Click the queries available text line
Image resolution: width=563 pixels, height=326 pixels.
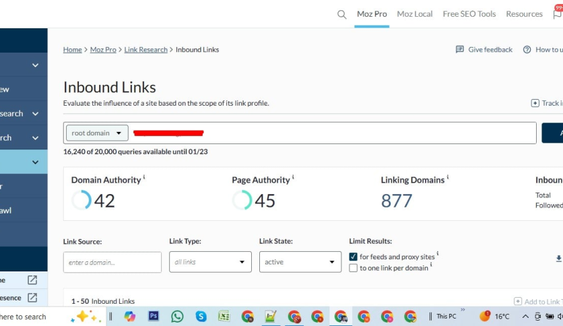click(135, 152)
